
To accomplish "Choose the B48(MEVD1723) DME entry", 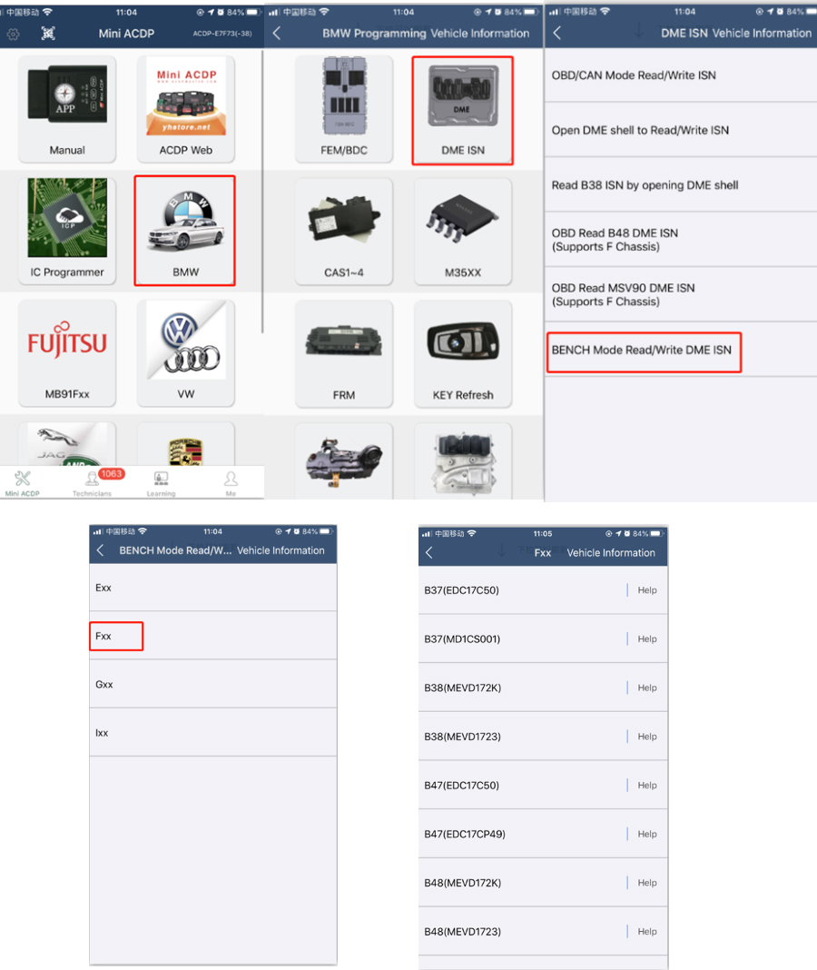I will point(543,931).
